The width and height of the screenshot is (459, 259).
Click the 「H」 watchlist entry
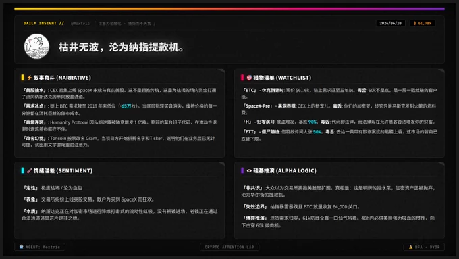339,122
